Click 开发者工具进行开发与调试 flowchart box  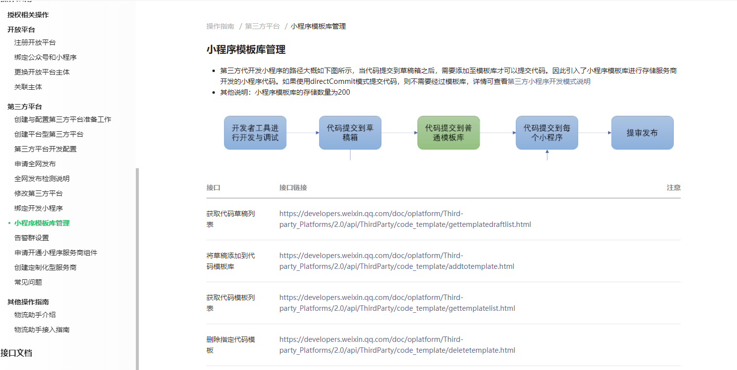click(255, 133)
